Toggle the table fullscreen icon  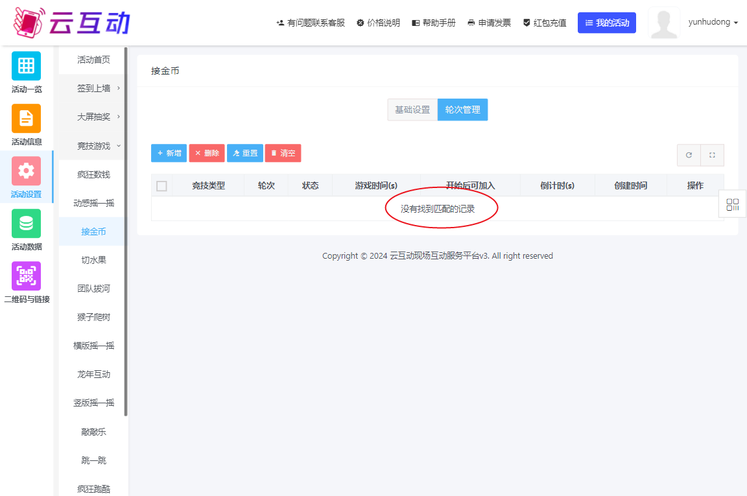712,155
